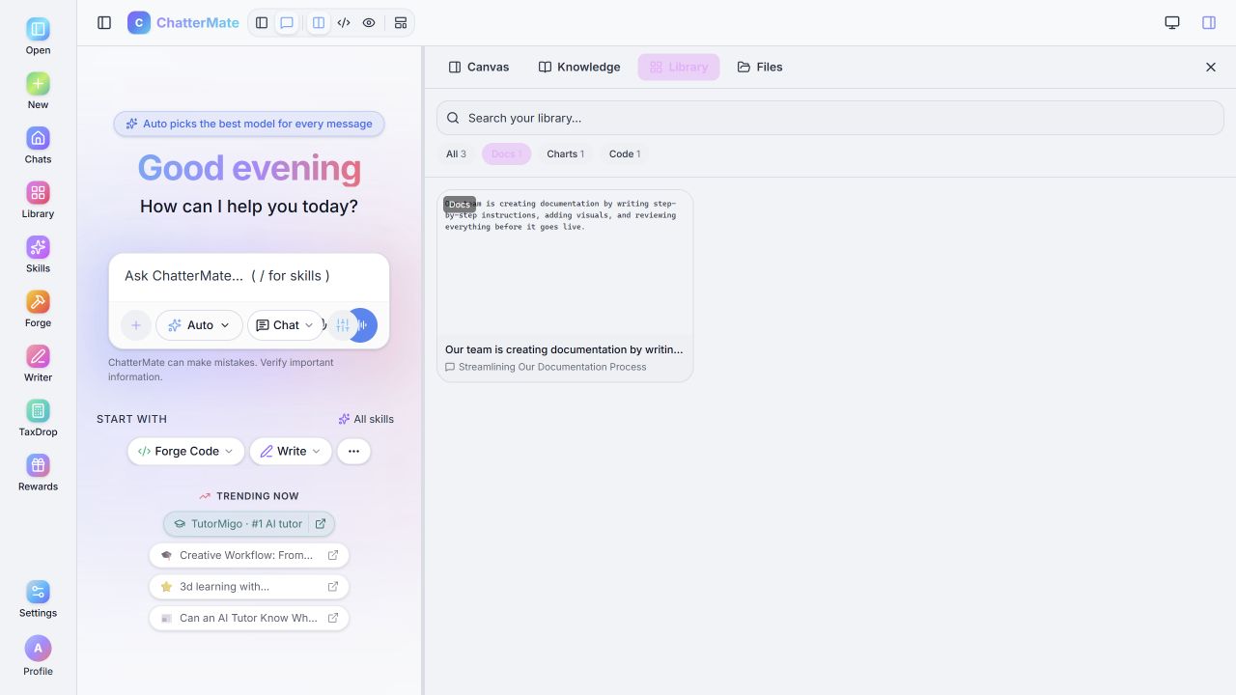1236x695 pixels.
Task: Open the Skills sparkle icon in sidebar
Action: (x=38, y=247)
